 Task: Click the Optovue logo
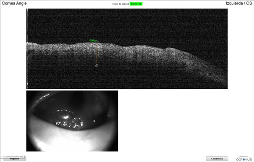click(244, 158)
